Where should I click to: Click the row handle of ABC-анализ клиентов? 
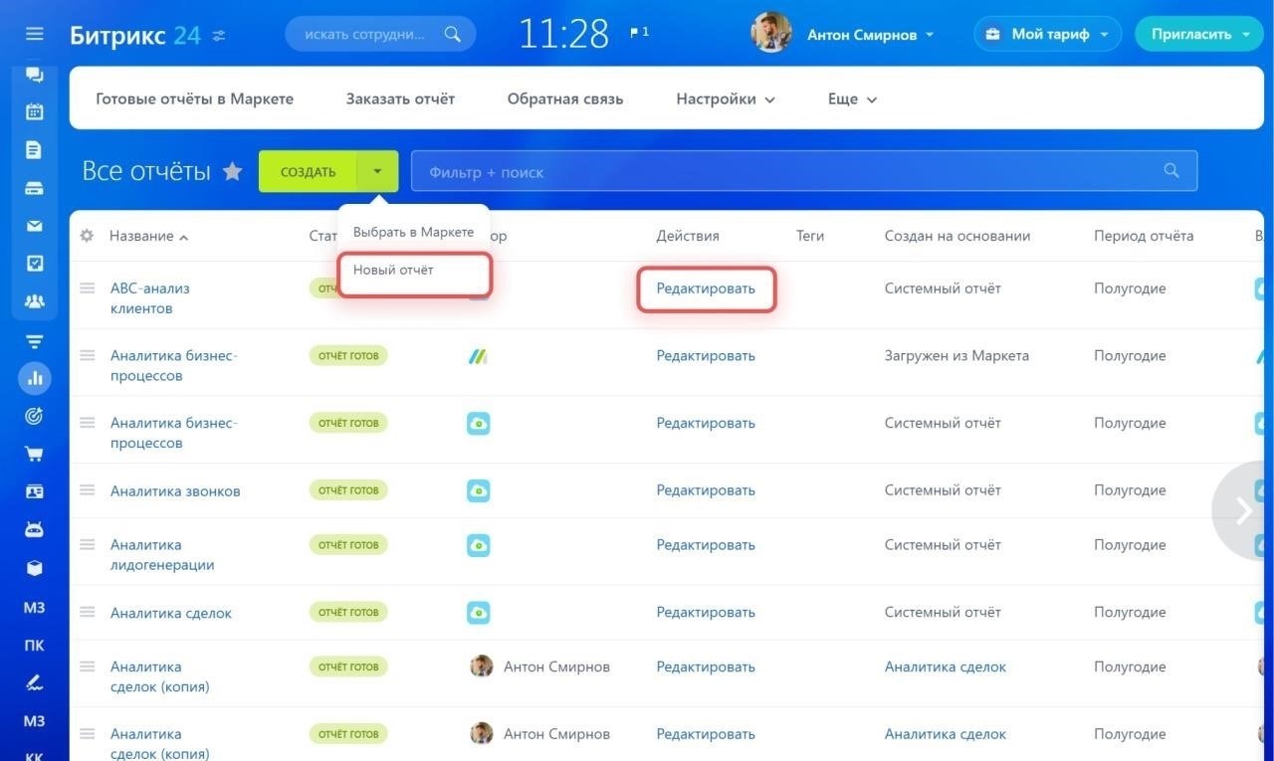[x=88, y=287]
